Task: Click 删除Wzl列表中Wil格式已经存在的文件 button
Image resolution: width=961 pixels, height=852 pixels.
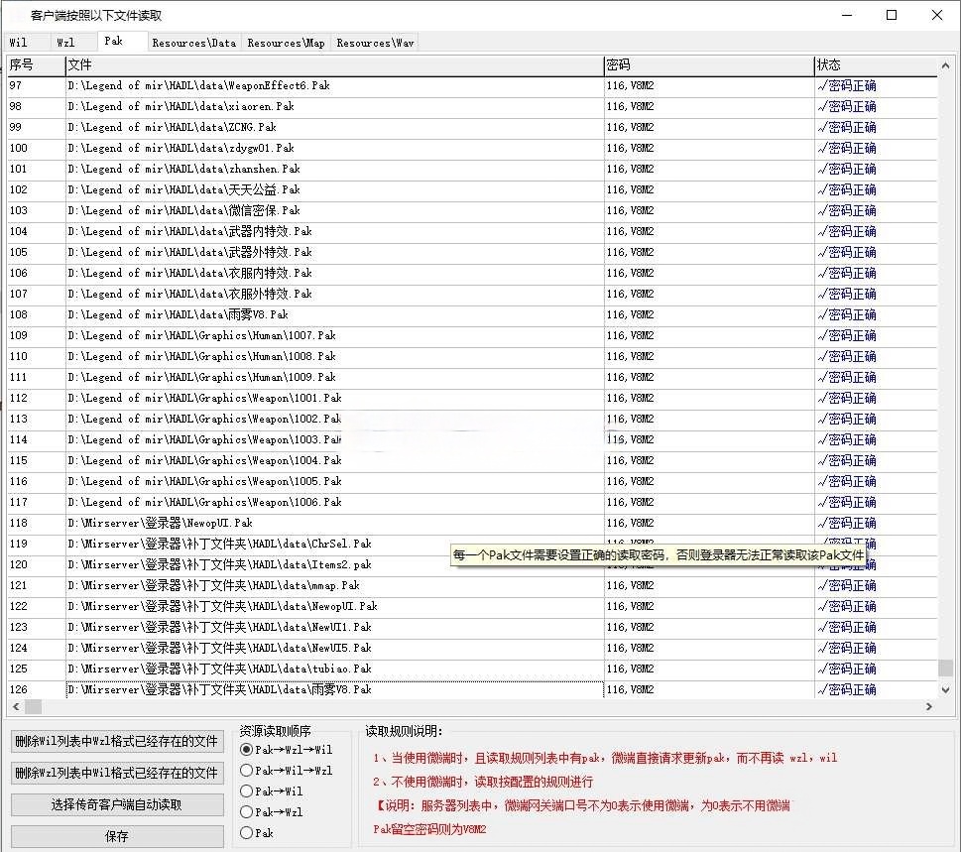Action: tap(117, 773)
